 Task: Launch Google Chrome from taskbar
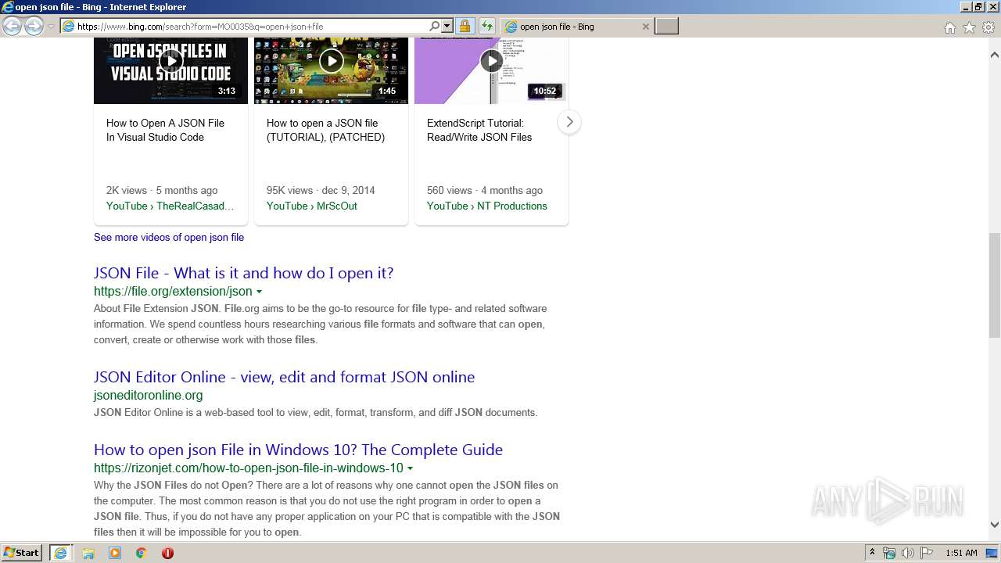pos(141,553)
